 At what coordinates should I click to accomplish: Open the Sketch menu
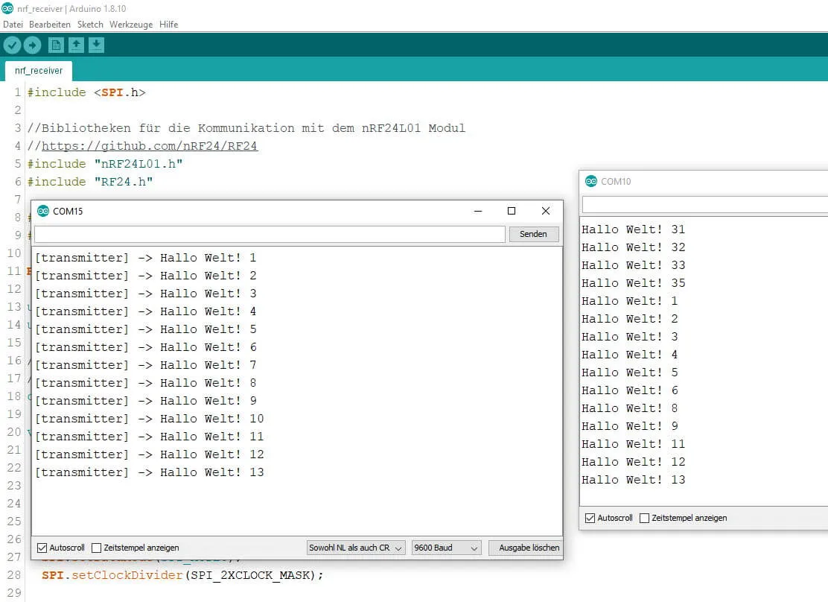click(90, 25)
